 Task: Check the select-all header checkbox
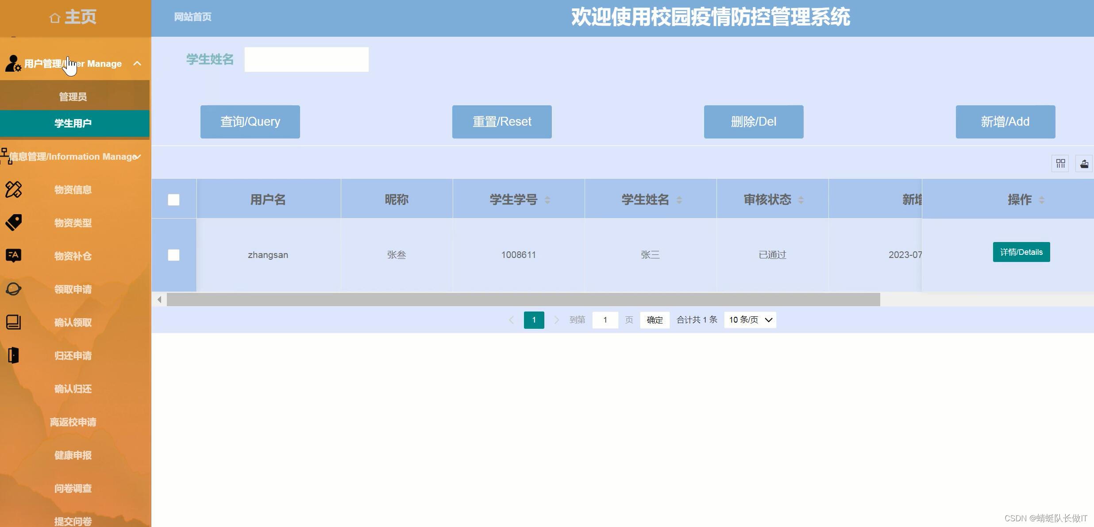pos(173,200)
